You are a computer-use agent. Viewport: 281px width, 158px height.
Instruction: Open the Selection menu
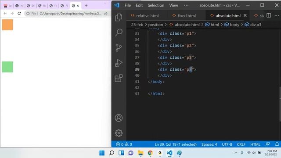click(x=156, y=5)
